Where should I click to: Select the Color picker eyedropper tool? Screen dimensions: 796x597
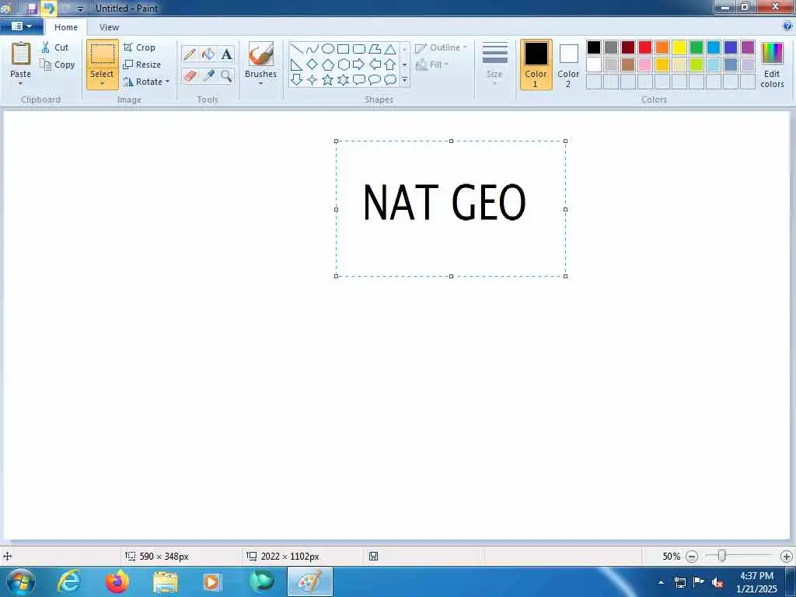tap(208, 76)
